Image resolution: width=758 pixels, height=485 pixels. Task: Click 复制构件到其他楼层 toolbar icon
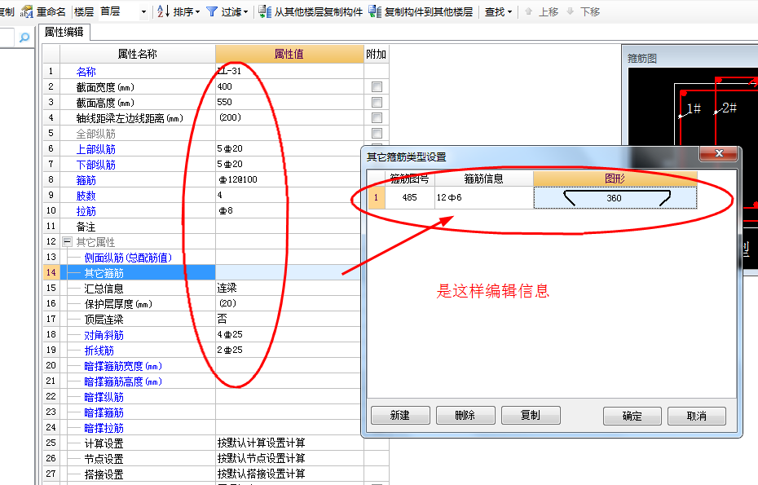(x=375, y=11)
